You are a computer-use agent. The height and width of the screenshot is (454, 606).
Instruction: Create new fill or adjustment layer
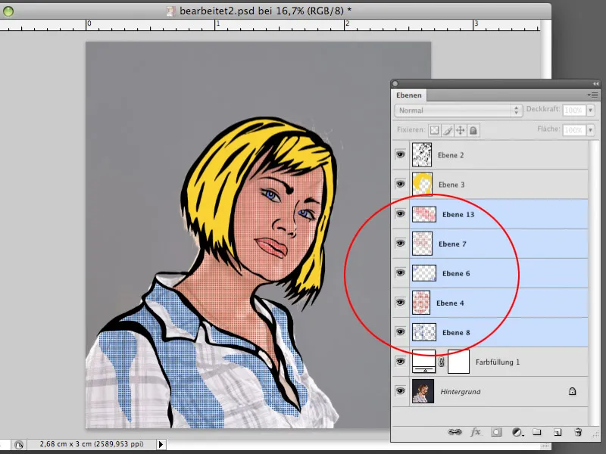tap(517, 432)
